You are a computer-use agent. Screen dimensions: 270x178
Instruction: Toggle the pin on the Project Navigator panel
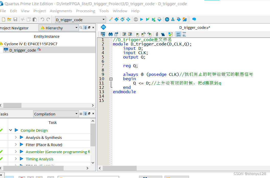point(85,28)
